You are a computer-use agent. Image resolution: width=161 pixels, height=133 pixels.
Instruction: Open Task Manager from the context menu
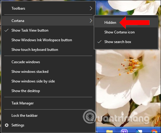[48, 103]
